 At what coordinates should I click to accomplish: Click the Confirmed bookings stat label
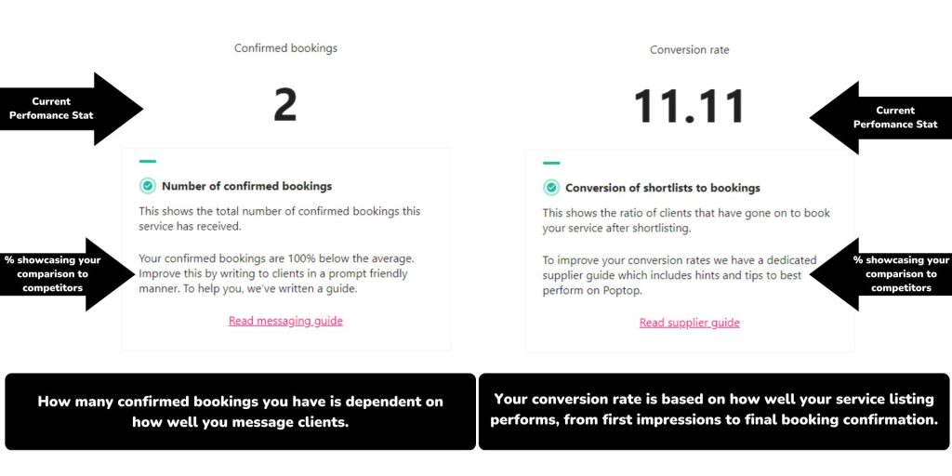pyautogui.click(x=285, y=48)
